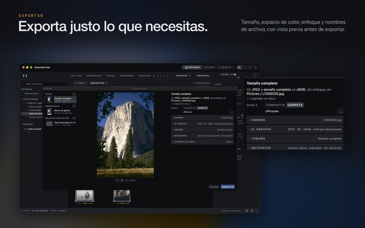Open Todo el recorrido collection

coord(35,117)
